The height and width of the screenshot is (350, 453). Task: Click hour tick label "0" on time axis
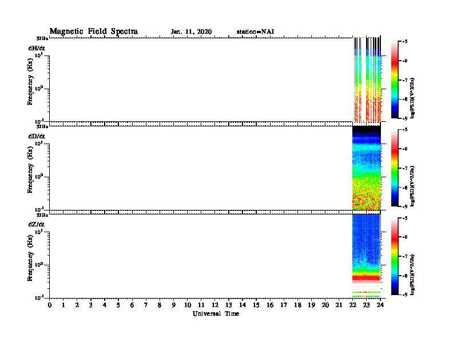pos(50,305)
